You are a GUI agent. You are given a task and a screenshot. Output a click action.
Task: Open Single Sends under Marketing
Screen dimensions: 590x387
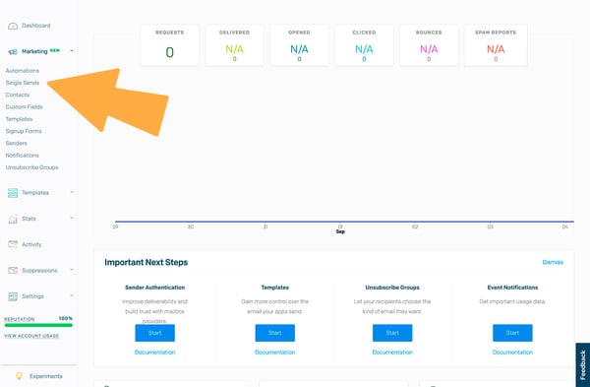point(23,83)
